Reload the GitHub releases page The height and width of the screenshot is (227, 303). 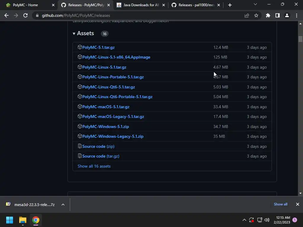[25, 15]
